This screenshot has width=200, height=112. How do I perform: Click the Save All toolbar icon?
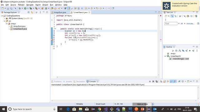[x=11, y=8]
